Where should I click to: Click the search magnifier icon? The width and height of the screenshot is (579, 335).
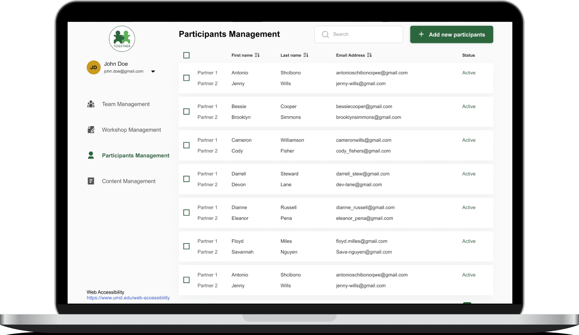pos(325,34)
